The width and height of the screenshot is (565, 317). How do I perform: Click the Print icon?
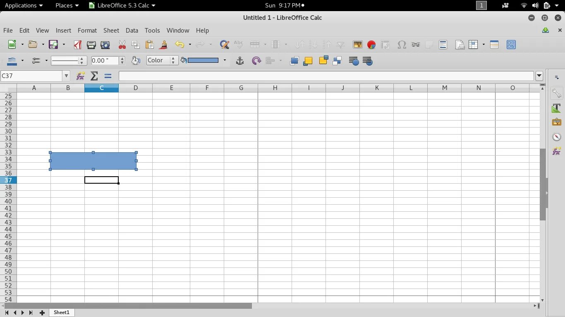[x=91, y=45]
